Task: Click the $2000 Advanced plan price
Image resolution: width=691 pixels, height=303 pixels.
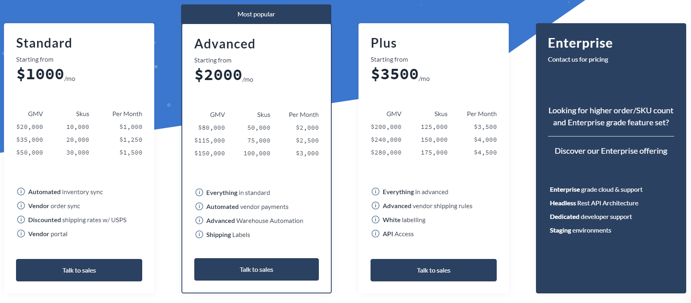Action: (218, 75)
